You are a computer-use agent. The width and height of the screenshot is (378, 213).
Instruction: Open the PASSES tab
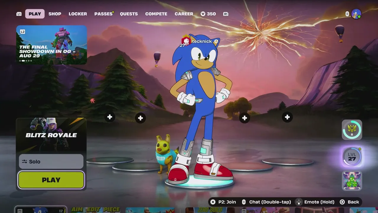click(103, 14)
